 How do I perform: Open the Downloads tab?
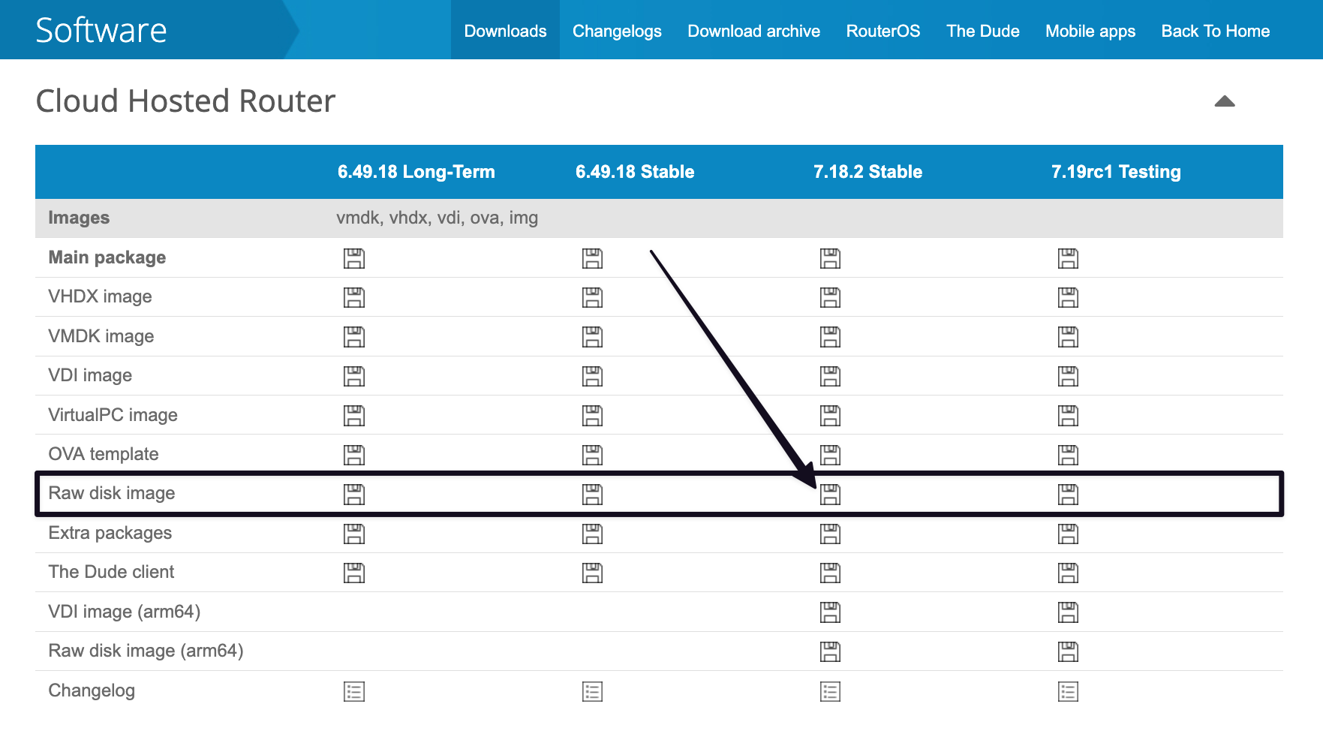tap(505, 31)
